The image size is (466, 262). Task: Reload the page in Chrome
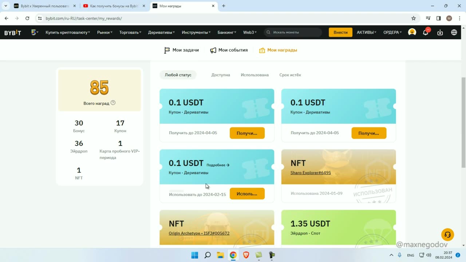point(27,18)
